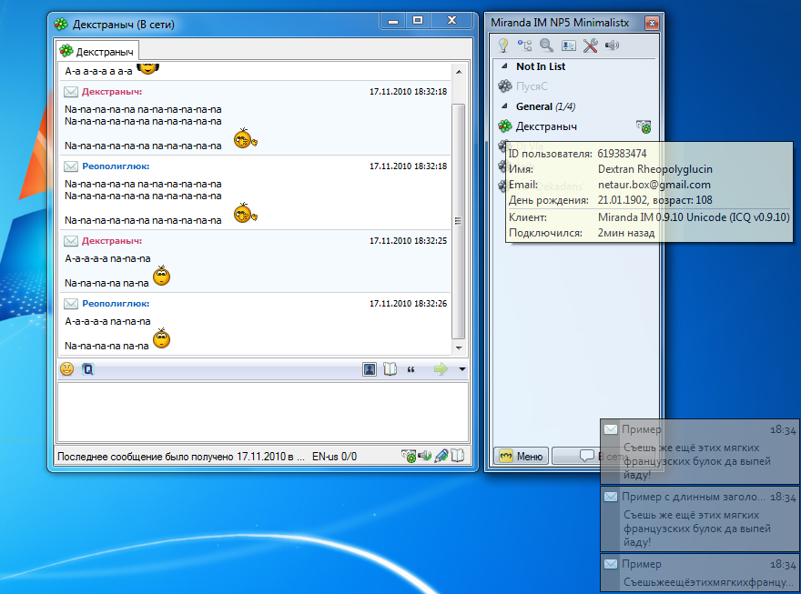Click the quote icon in message toolbar
801x594 pixels.
(411, 369)
